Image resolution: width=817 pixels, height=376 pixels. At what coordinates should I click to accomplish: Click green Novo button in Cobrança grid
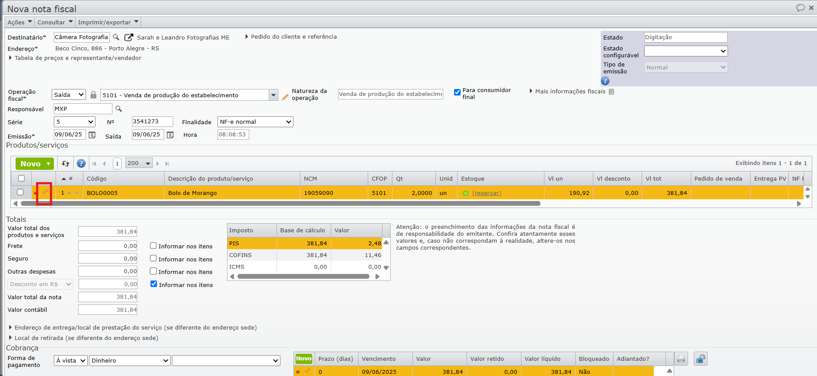tap(304, 359)
